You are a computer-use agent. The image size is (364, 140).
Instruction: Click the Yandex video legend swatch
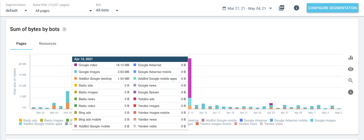[x=262, y=124]
